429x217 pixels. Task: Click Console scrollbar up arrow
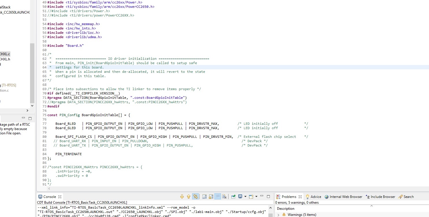pyautogui.click(x=270, y=208)
